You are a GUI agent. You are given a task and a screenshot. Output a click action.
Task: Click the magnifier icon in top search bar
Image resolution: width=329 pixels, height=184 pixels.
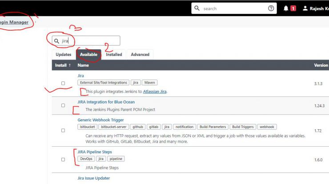(197, 8)
